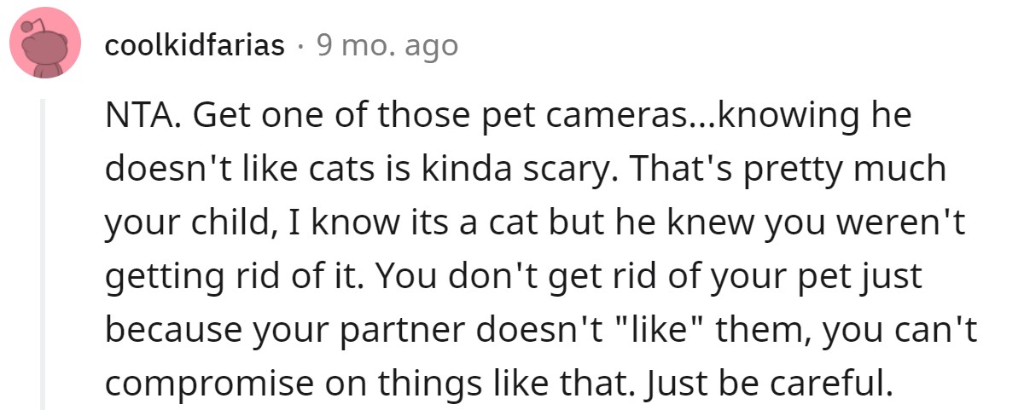Image resolution: width=1024 pixels, height=410 pixels.
Task: Click the words "pretty much" in the comment
Action: click(857, 170)
